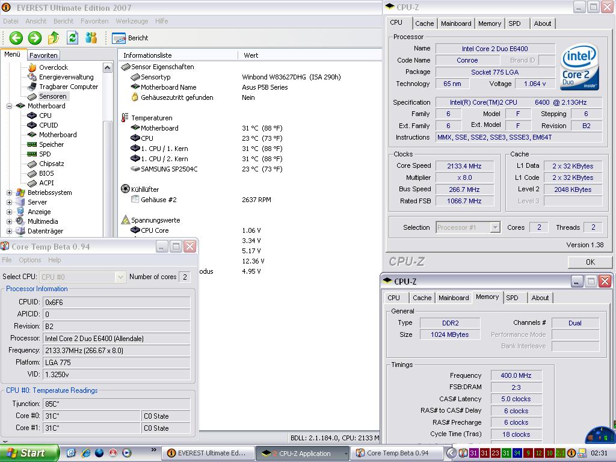Expand Quick Launch overflow chevron in taskbar
This screenshot has height=462, width=616.
coord(153,450)
